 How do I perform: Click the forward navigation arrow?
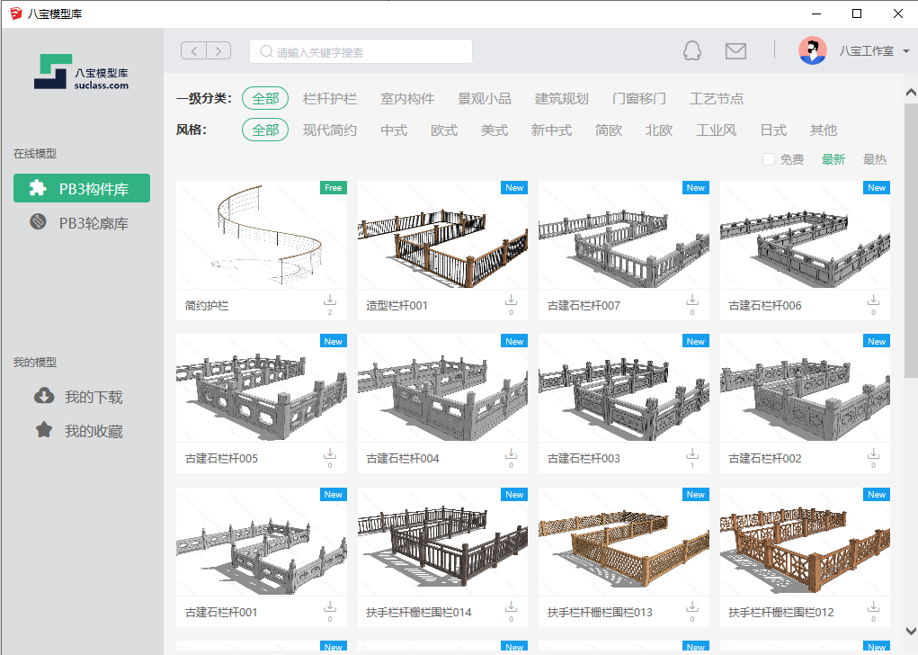(218, 51)
